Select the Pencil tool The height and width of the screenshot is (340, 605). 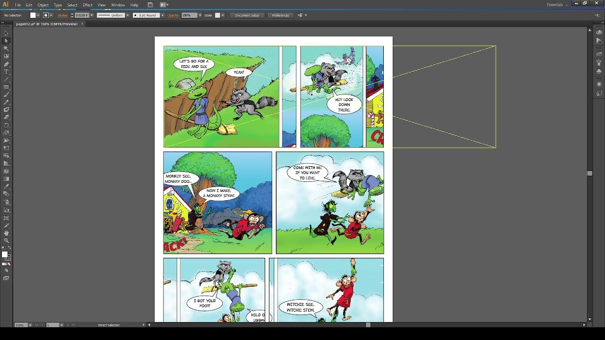pyautogui.click(x=6, y=102)
